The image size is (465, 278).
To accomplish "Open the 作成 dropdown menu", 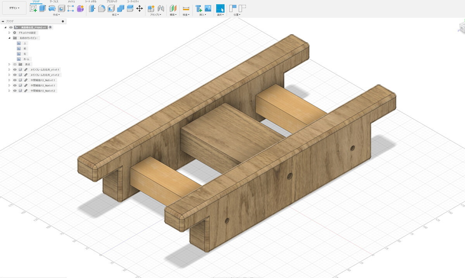I will (x=56, y=15).
